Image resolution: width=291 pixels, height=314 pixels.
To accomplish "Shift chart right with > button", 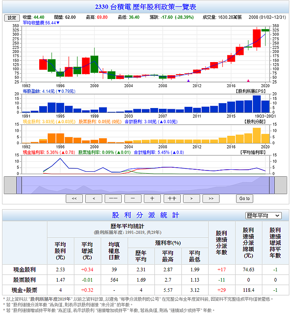I will (192, 198).
